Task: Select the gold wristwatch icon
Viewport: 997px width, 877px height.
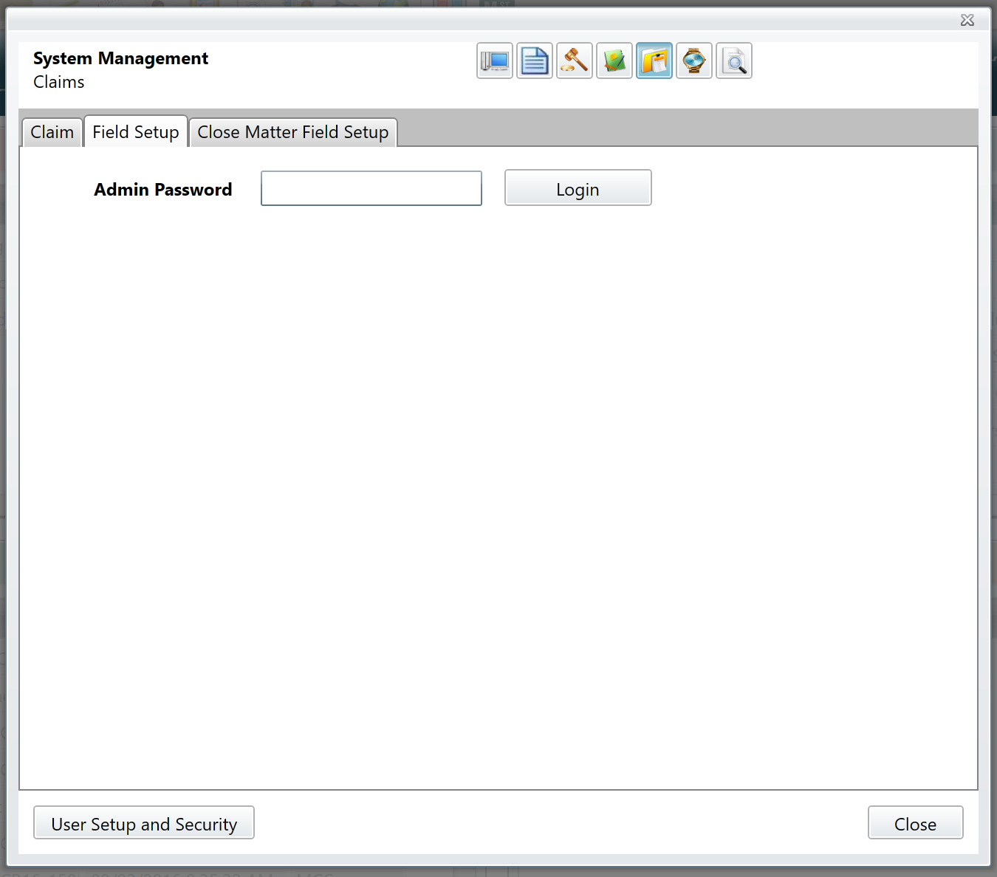Action: 694,61
